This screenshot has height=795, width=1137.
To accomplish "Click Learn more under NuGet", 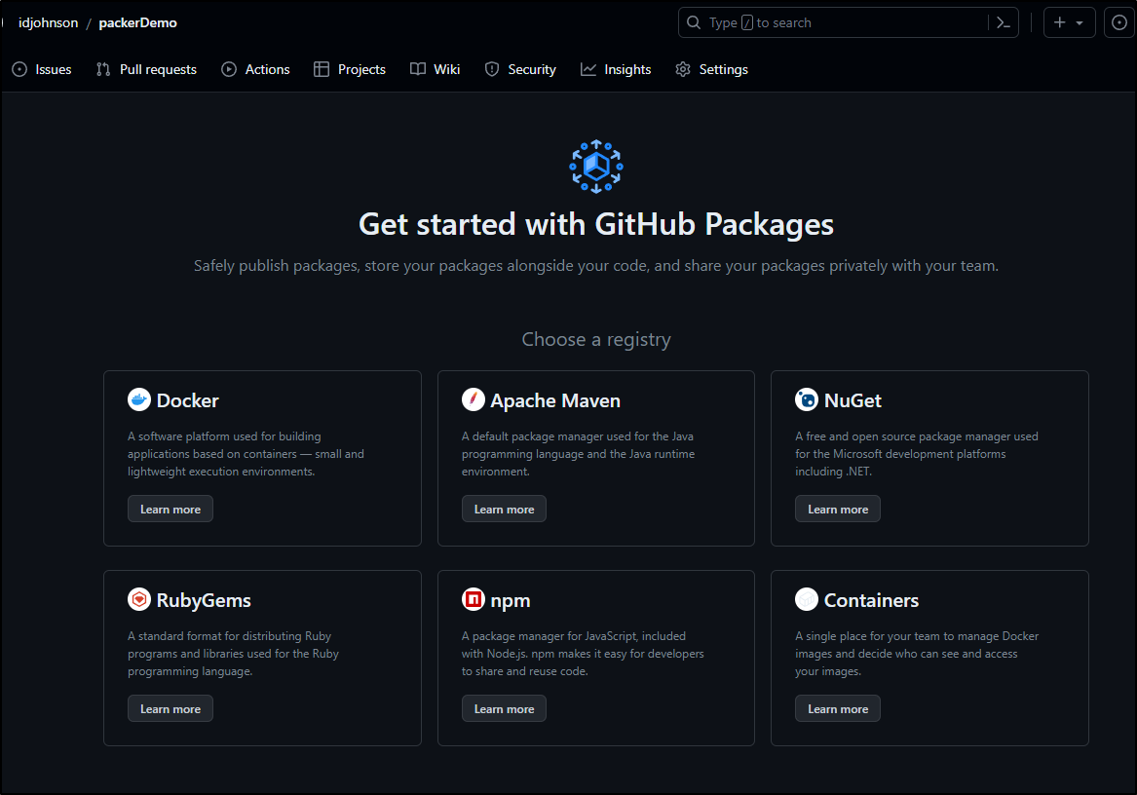I will [838, 510].
